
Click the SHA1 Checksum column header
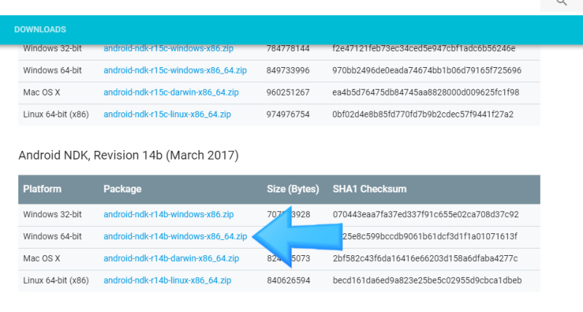[x=369, y=189]
